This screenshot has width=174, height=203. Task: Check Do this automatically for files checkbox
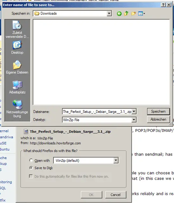[31, 176]
